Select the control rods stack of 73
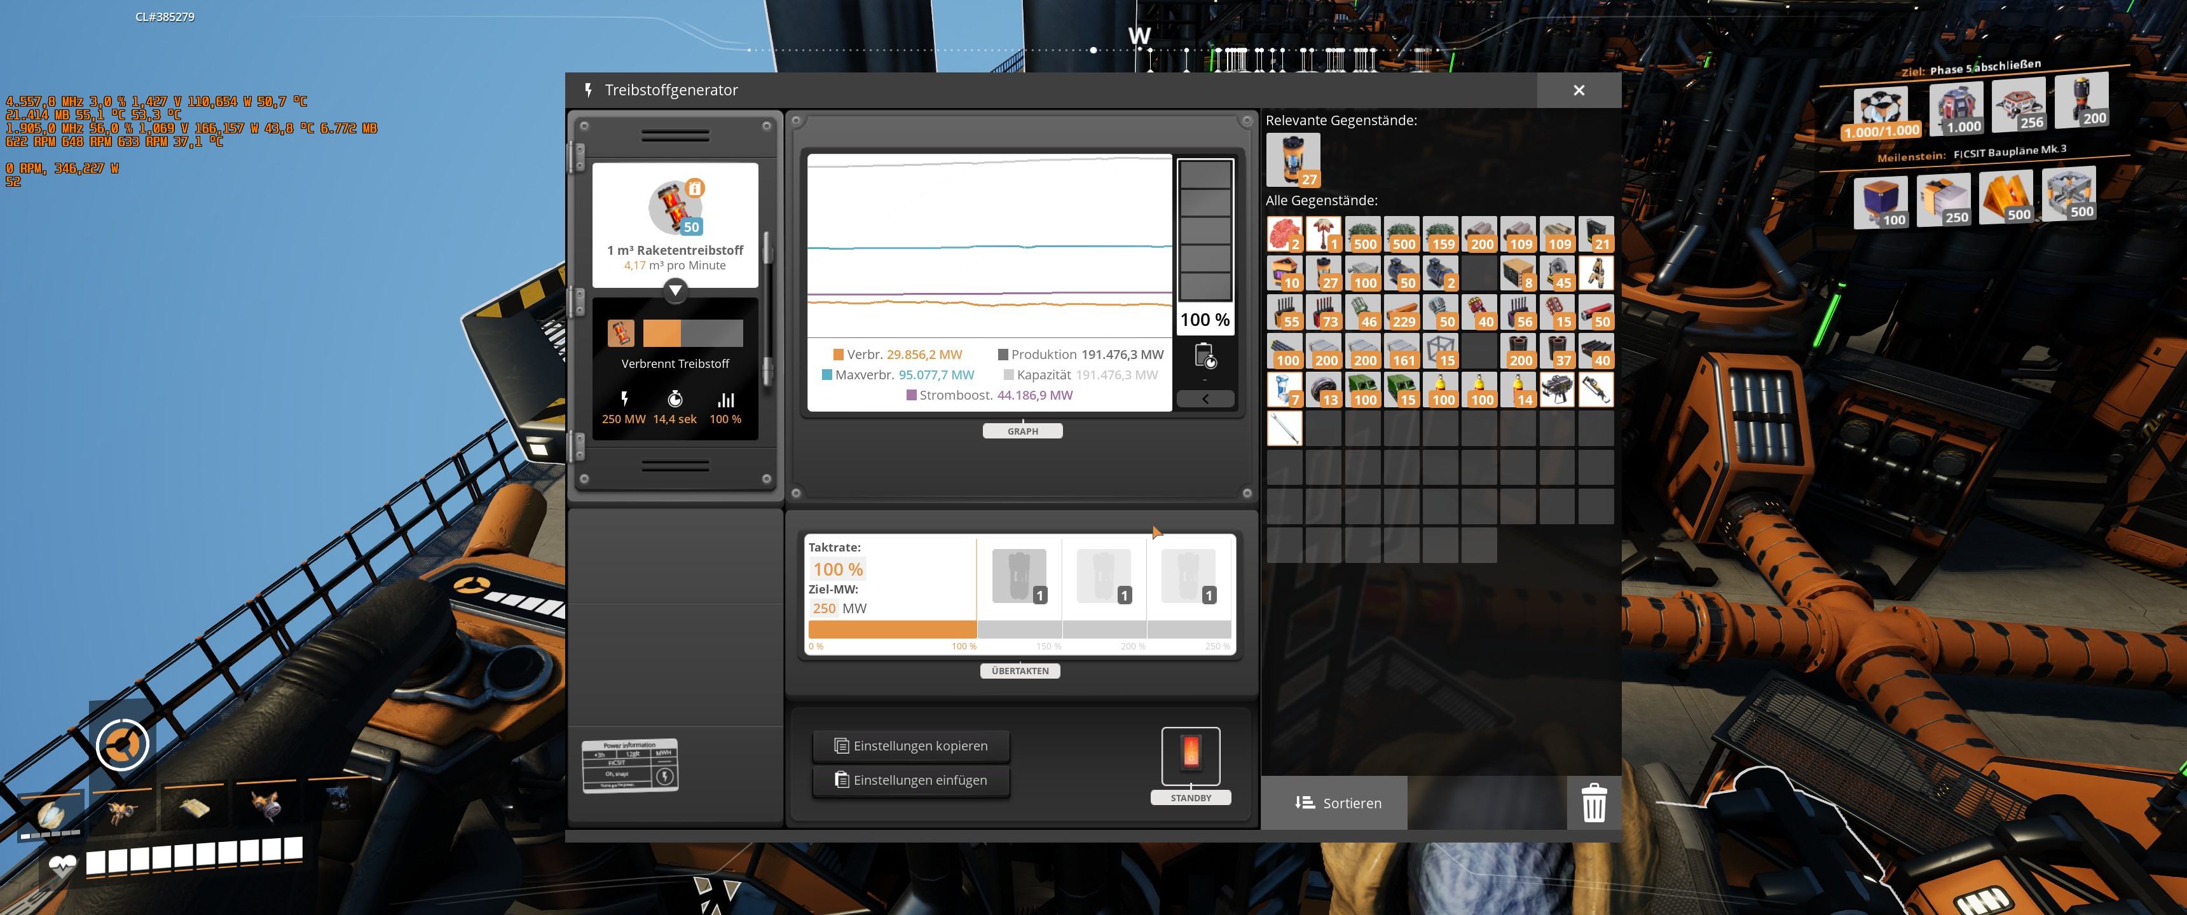This screenshot has width=2187, height=915. click(1324, 313)
